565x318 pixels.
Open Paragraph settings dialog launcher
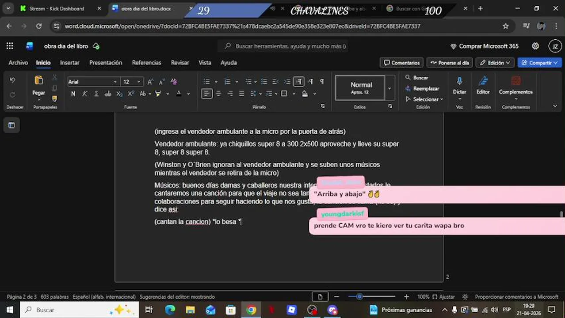323,106
